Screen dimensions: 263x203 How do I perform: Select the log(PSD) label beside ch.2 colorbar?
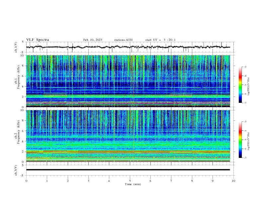pyautogui.click(x=248, y=141)
